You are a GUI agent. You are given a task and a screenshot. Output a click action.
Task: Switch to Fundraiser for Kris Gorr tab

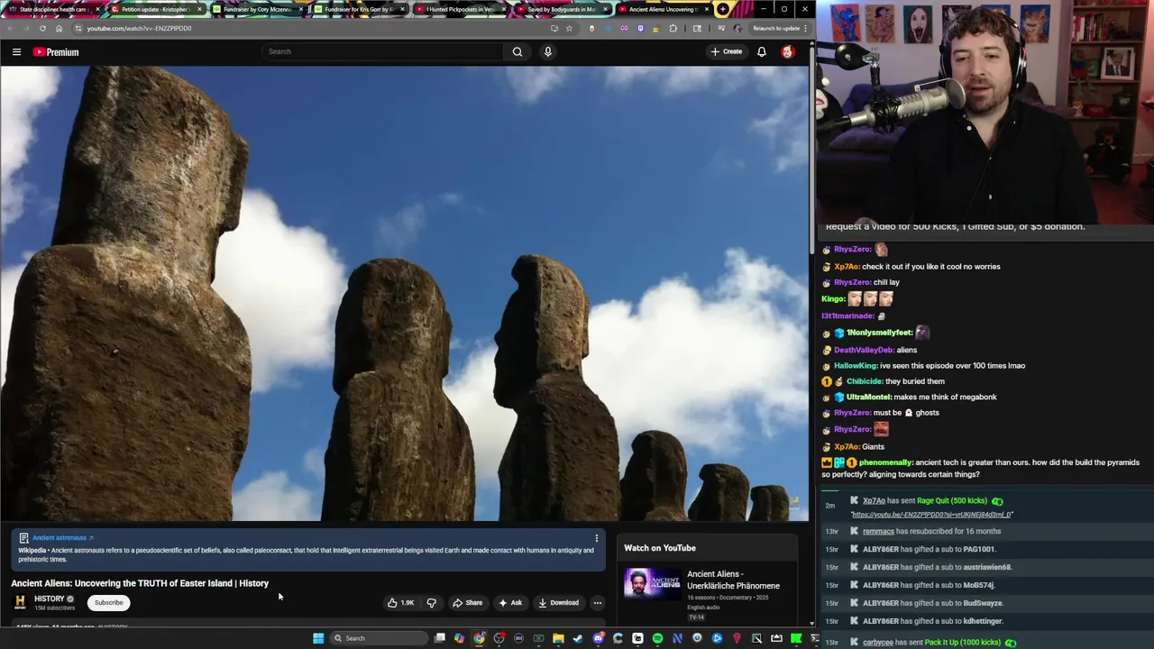pyautogui.click(x=358, y=9)
